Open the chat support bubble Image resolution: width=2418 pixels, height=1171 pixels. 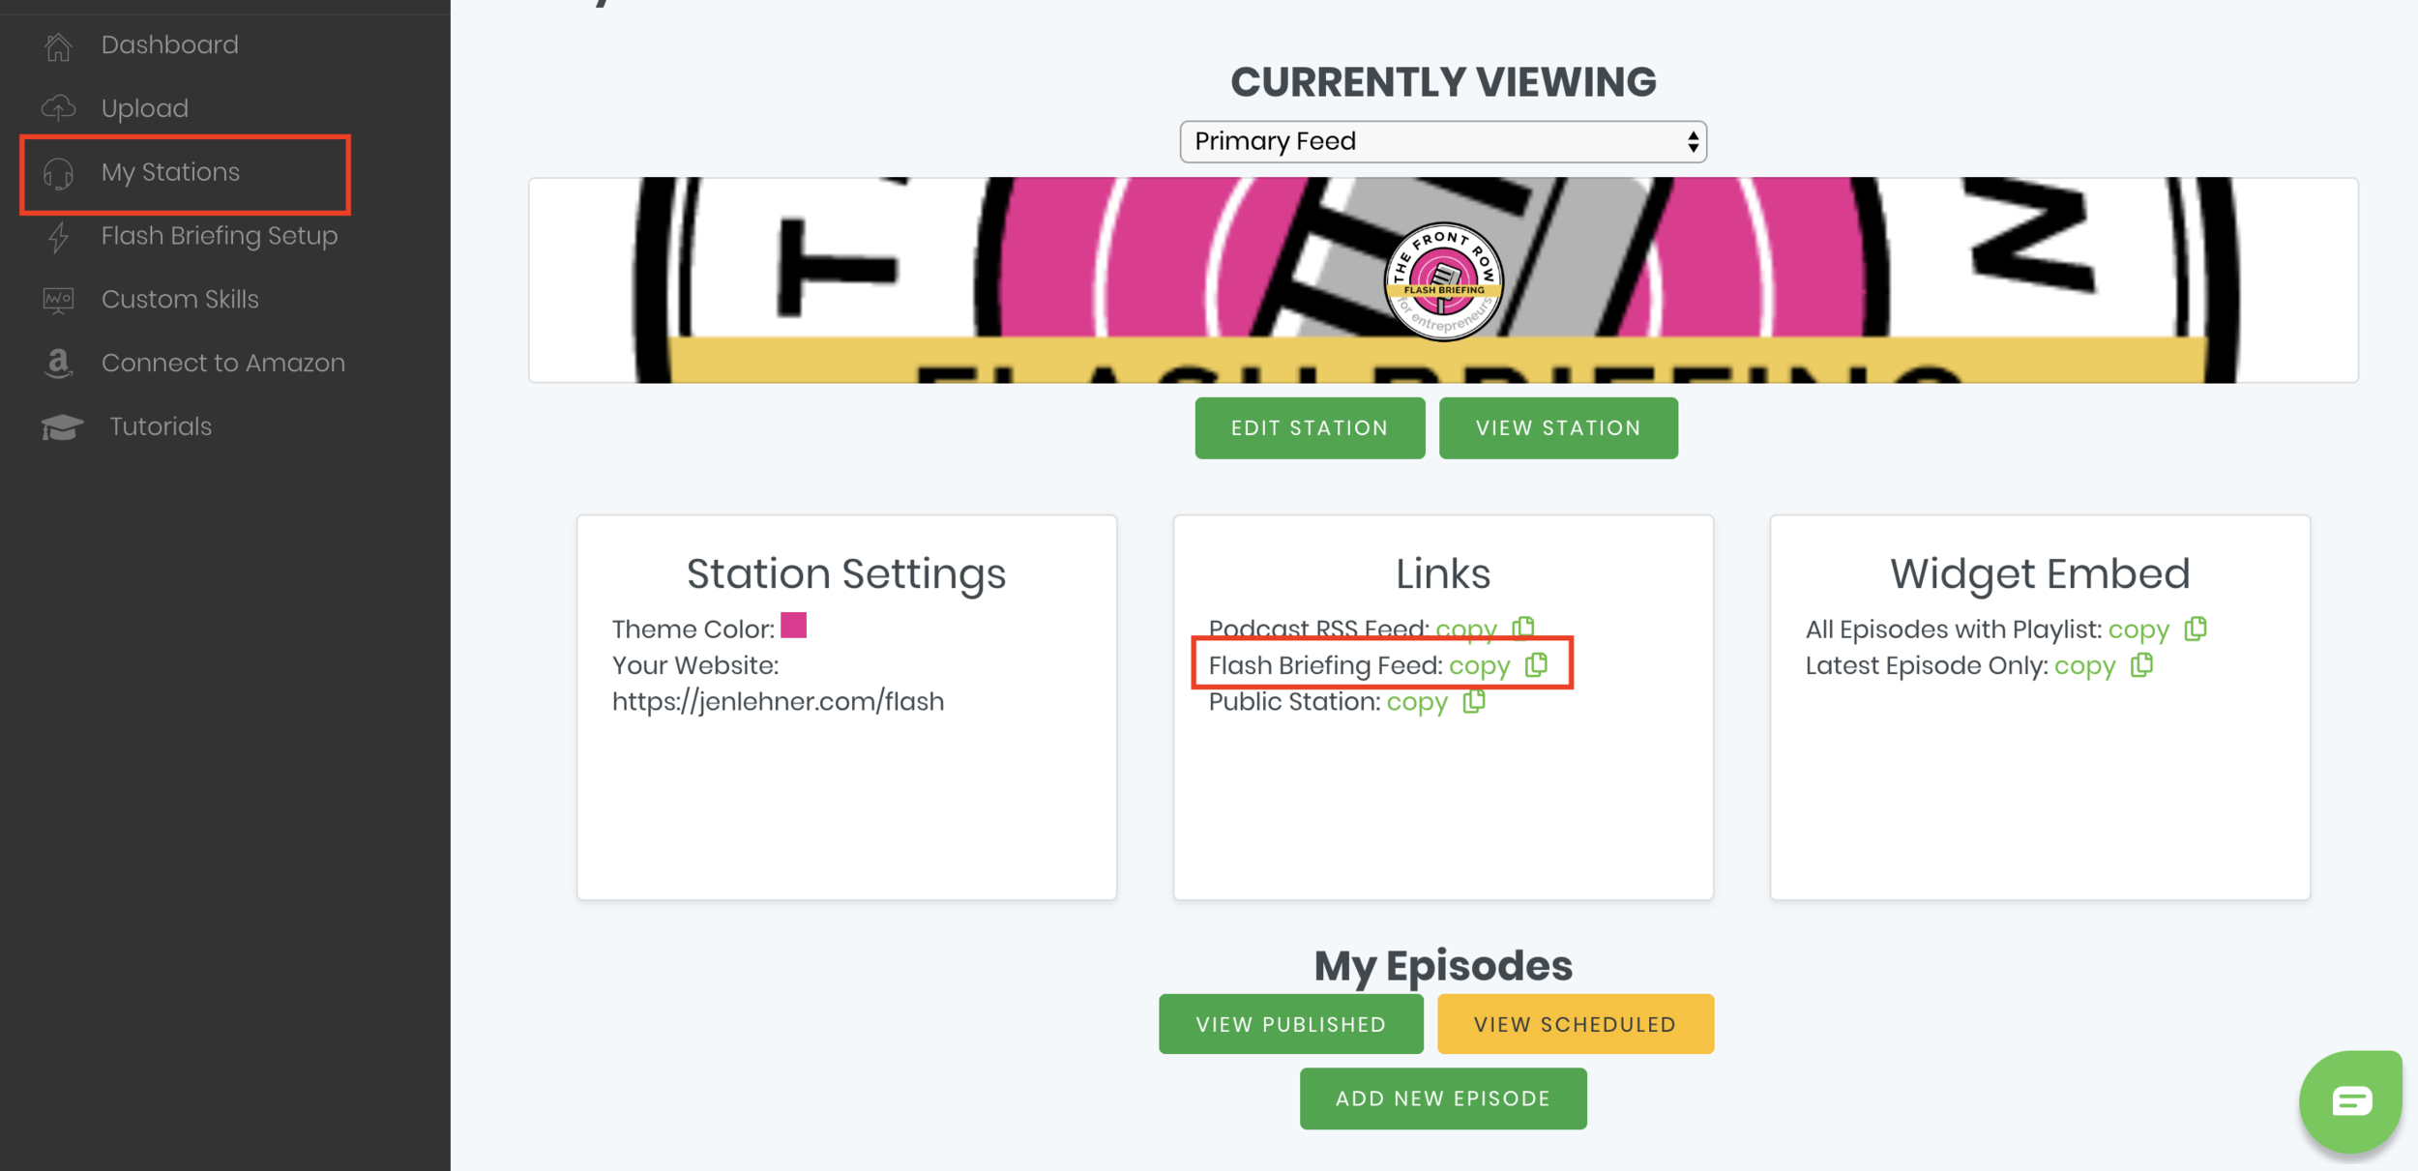[x=2350, y=1100]
